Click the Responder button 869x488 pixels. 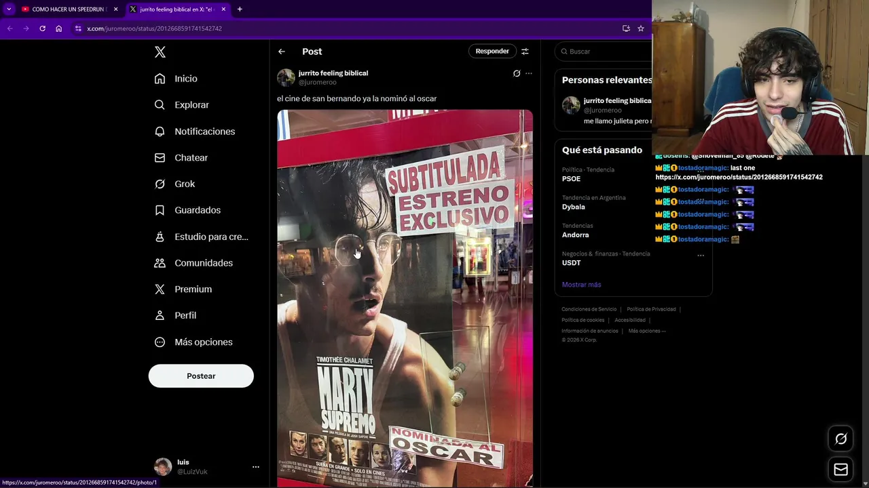(492, 52)
